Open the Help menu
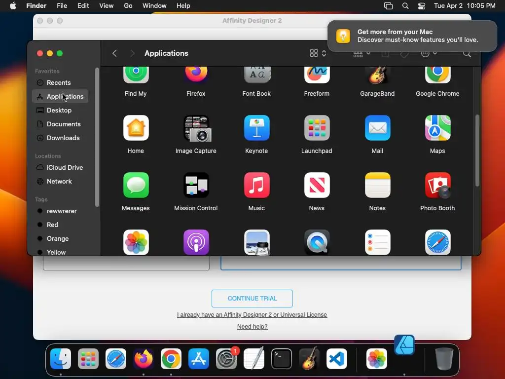This screenshot has width=505, height=379. pos(183,6)
